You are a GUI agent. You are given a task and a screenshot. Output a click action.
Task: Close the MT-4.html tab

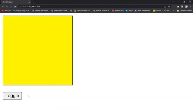[29, 2]
